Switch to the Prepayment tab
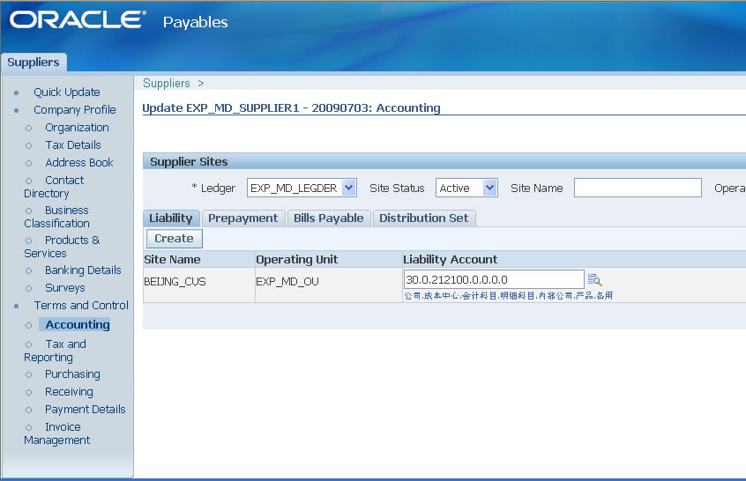Viewport: 746px width, 481px height. click(243, 218)
